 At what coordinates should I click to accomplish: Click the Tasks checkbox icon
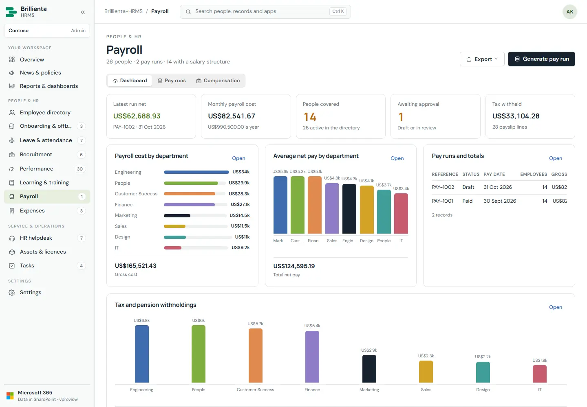(x=12, y=266)
